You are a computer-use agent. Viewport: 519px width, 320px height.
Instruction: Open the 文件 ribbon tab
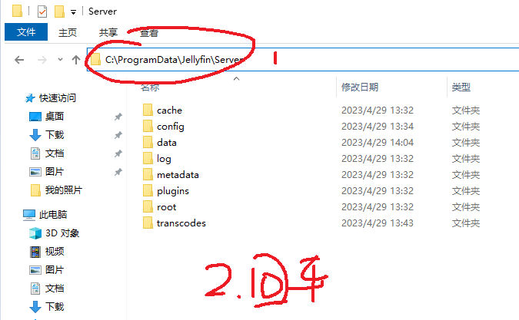click(x=26, y=32)
